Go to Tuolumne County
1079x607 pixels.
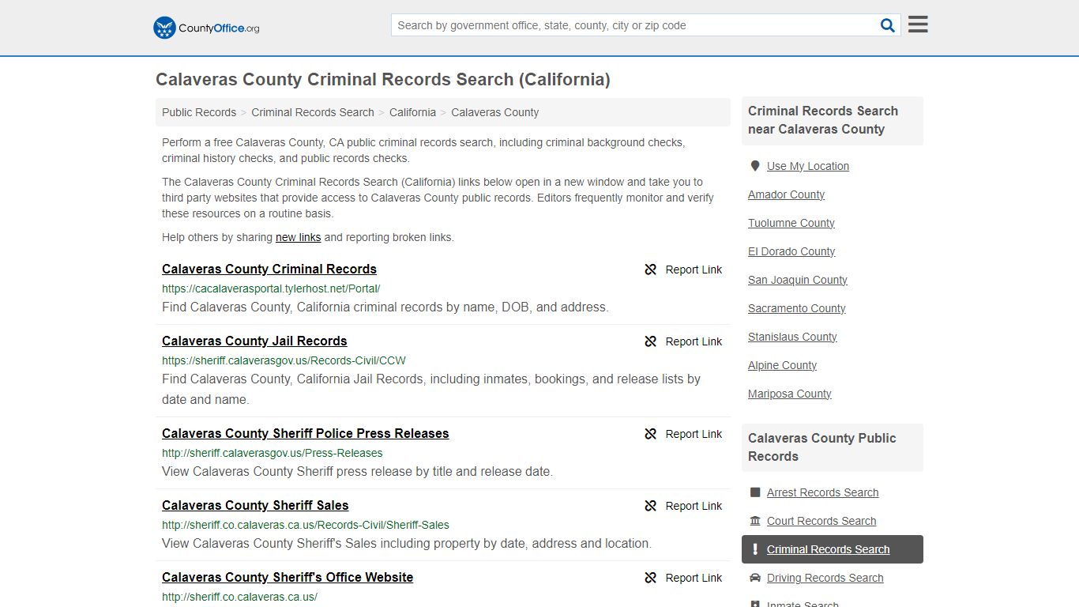pos(791,223)
